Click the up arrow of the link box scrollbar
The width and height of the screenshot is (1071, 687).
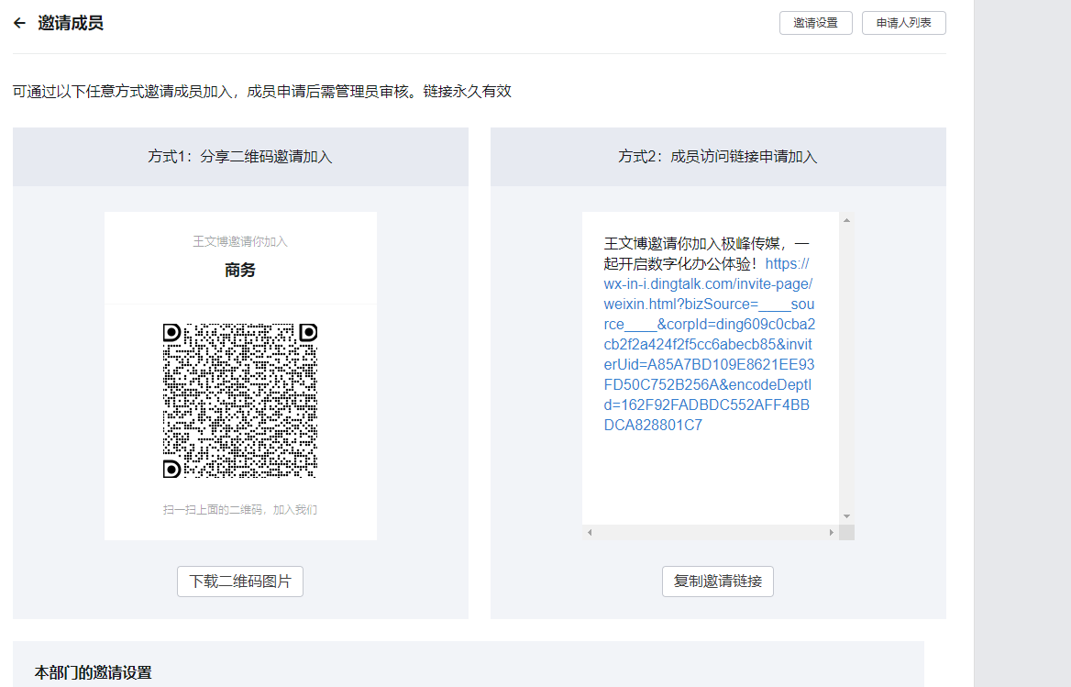[846, 220]
